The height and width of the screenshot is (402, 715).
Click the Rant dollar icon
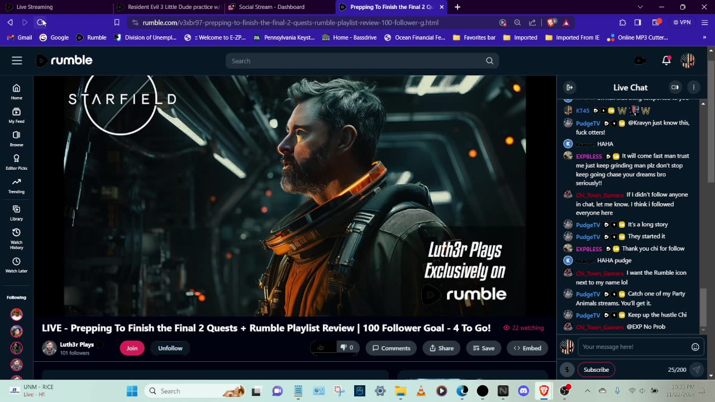pyautogui.click(x=567, y=370)
